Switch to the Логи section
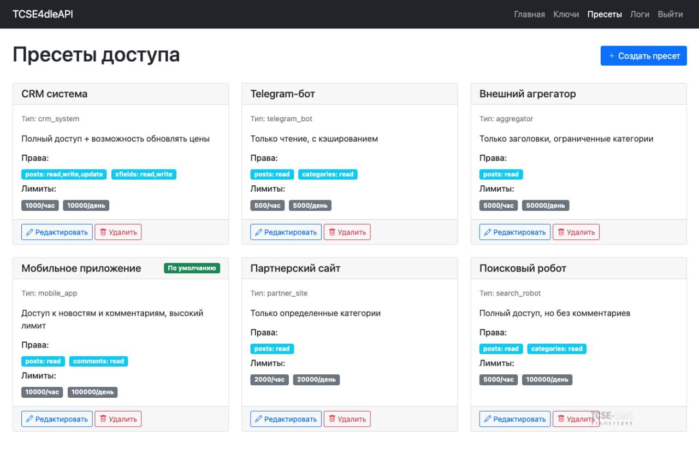This screenshot has height=453, width=699. [x=639, y=14]
